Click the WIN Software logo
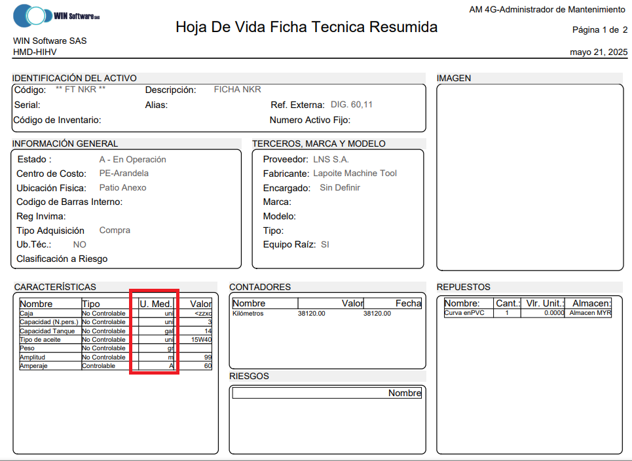Viewport: 632px width, 461px height. 56,16
